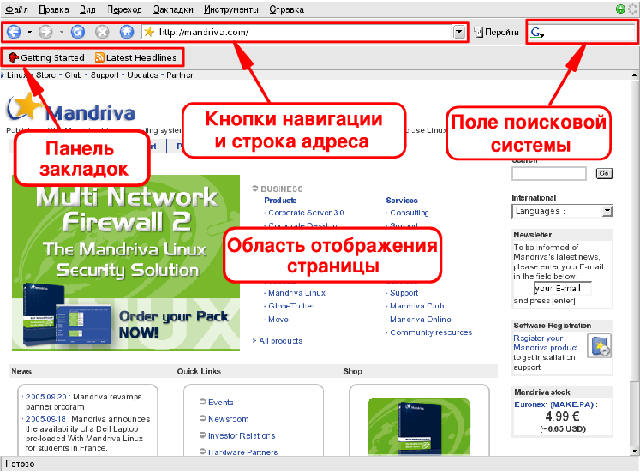Screen dimensions: 640x473
Task: Click the newsletter your E-mail field
Action: point(562,289)
